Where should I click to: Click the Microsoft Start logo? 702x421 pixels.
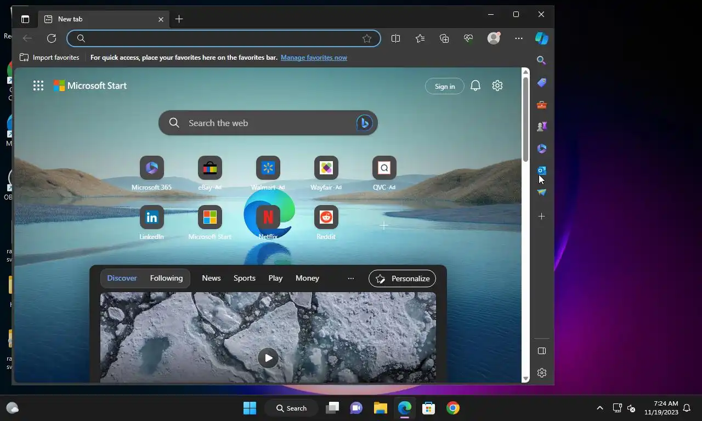click(x=90, y=86)
